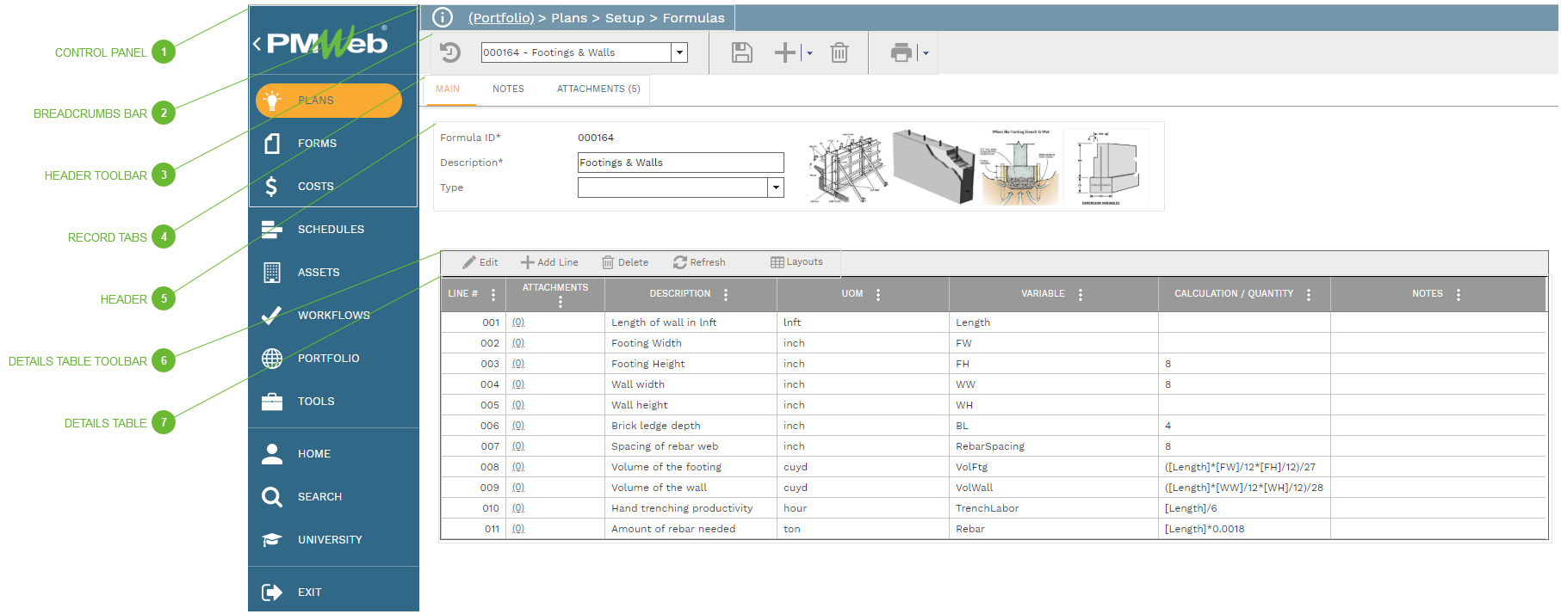The height and width of the screenshot is (614, 1561).
Task: Click the print icon in header toolbar
Action: (x=901, y=53)
